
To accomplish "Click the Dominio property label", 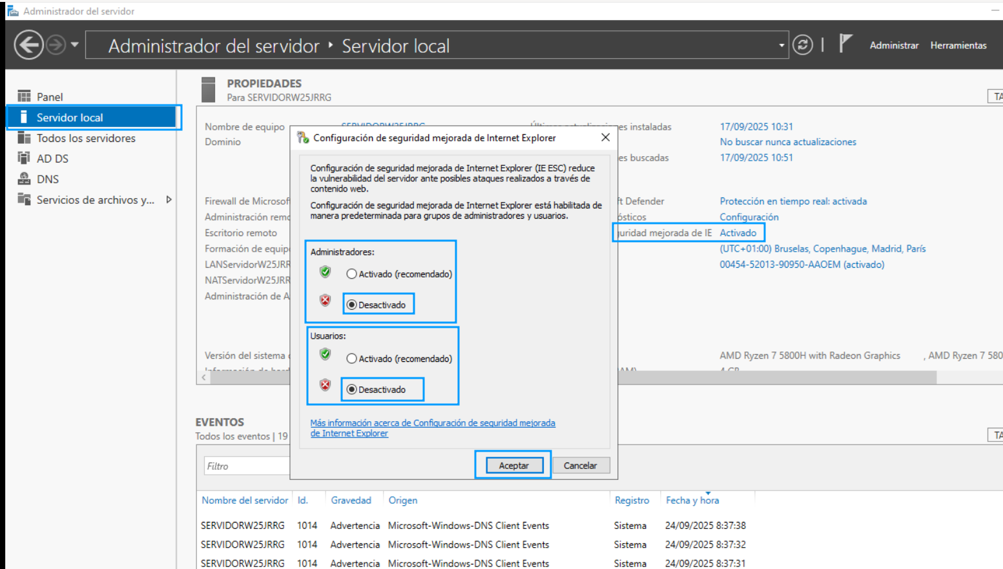I will click(x=223, y=142).
